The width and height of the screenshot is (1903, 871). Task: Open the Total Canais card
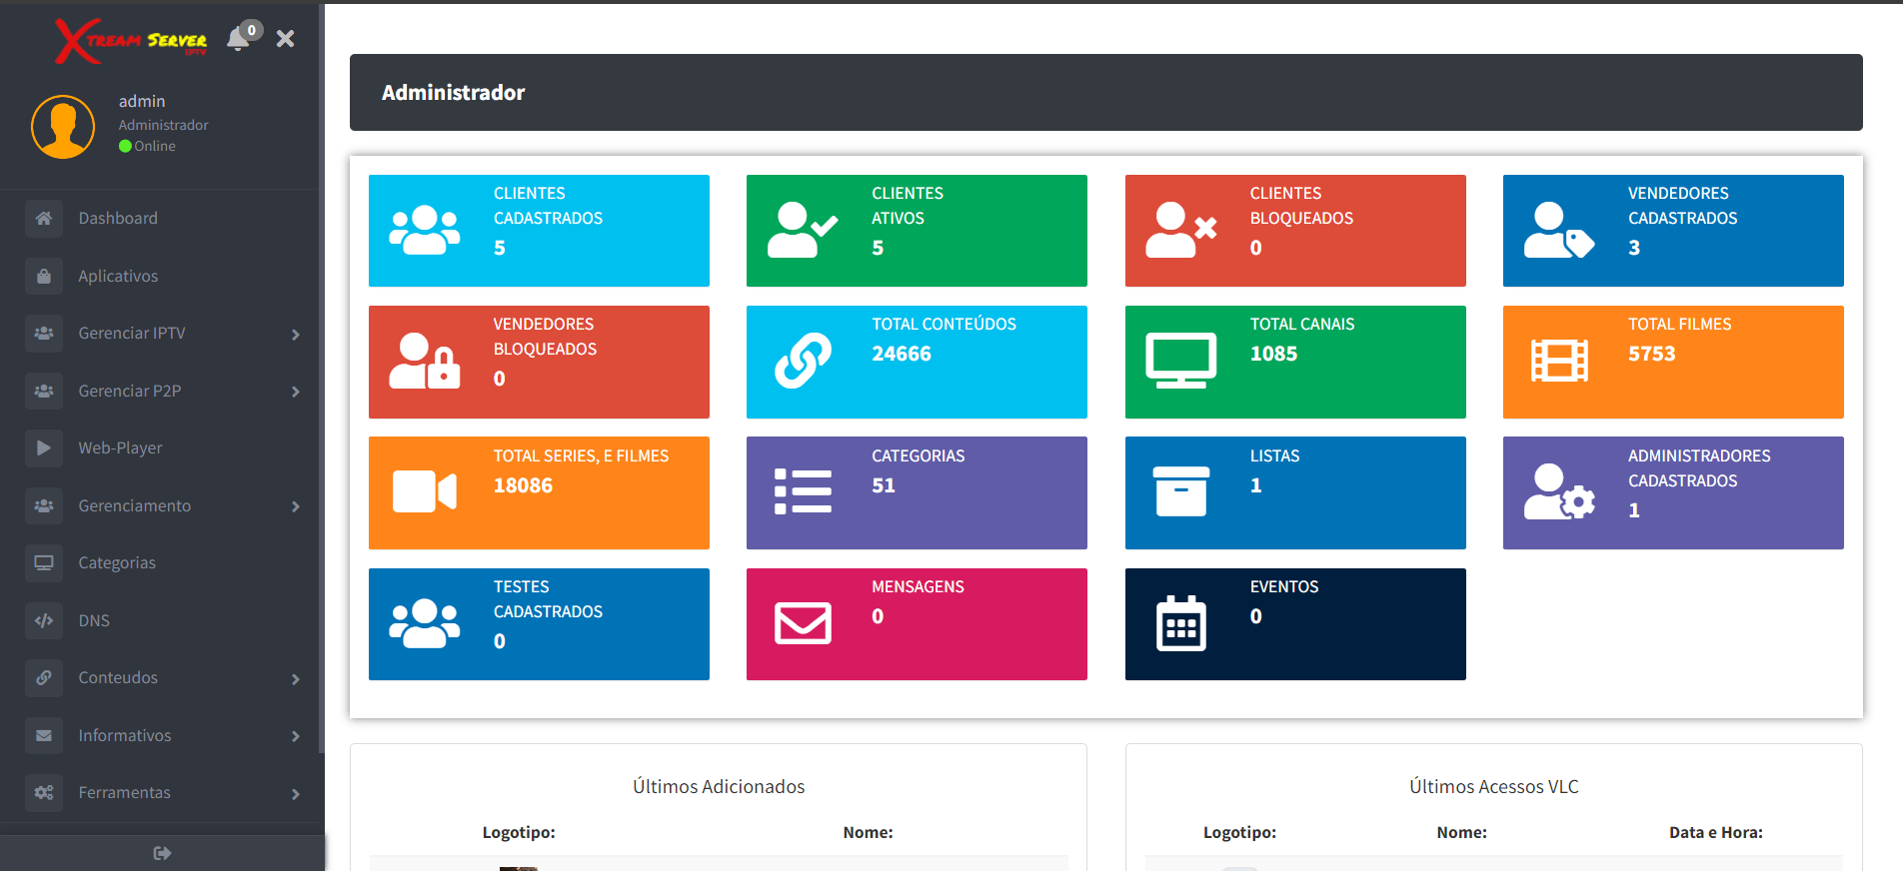1295,362
